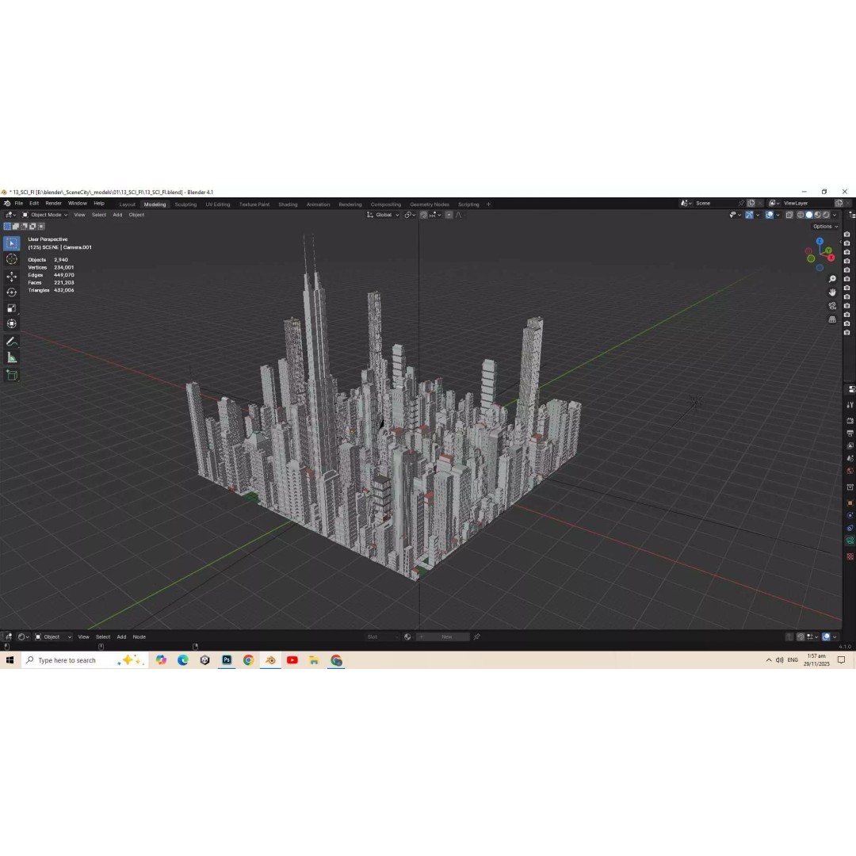Switch to the UV Editing workspace tab
Image resolution: width=856 pixels, height=856 pixels.
pyautogui.click(x=218, y=204)
